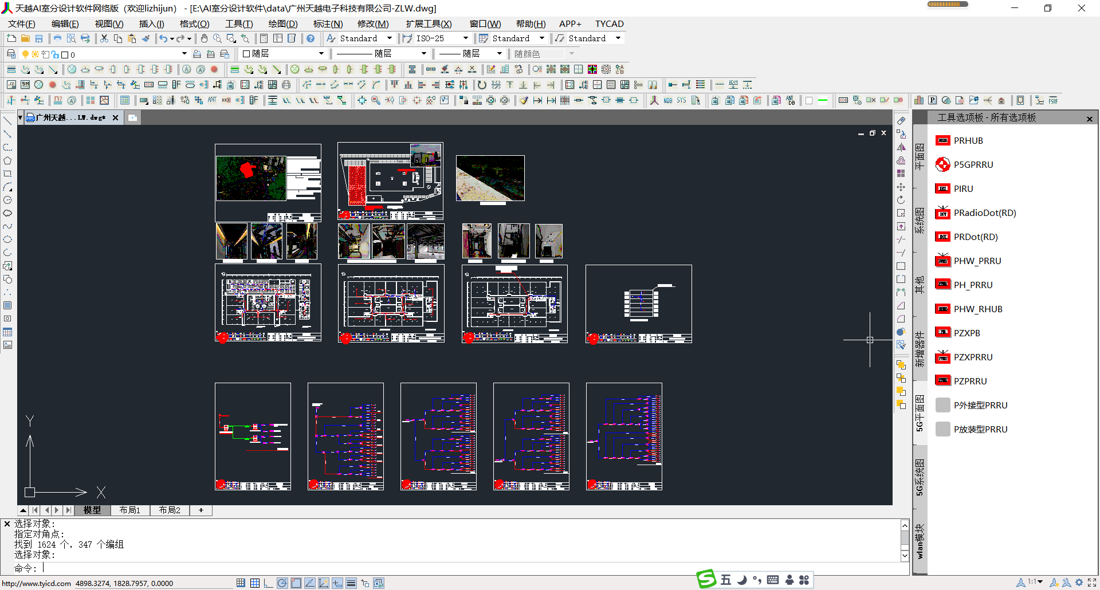The width and height of the screenshot is (1100, 590).
Task: Open the 文件(F) menu
Action: (22, 23)
